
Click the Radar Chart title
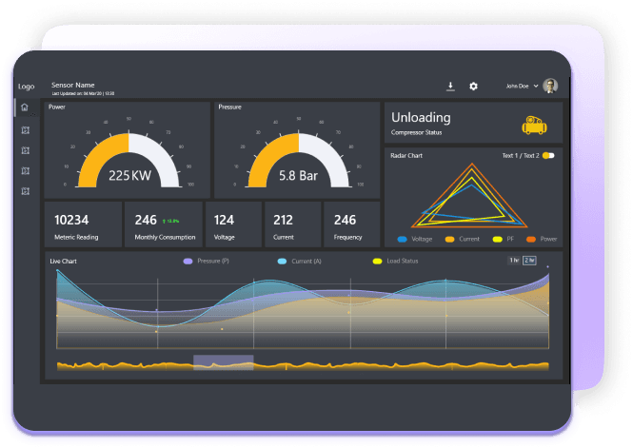click(406, 156)
